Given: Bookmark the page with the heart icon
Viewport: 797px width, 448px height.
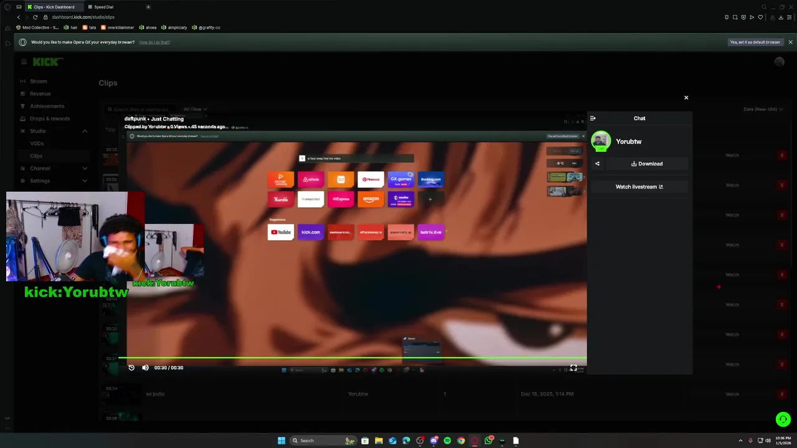Looking at the screenshot, I should [x=760, y=17].
